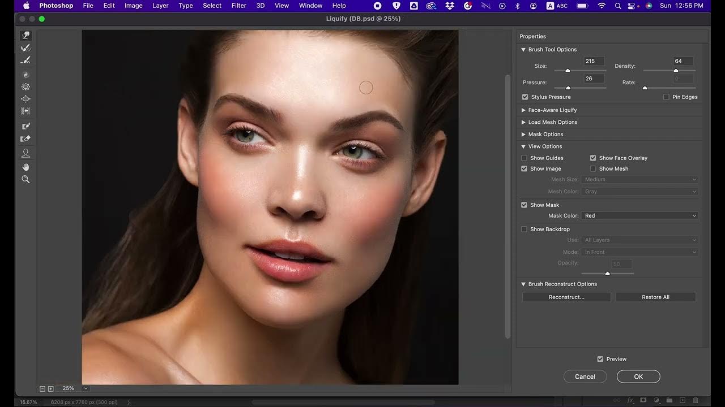Click the Pressure value field
The image size is (725, 407).
[x=594, y=79]
